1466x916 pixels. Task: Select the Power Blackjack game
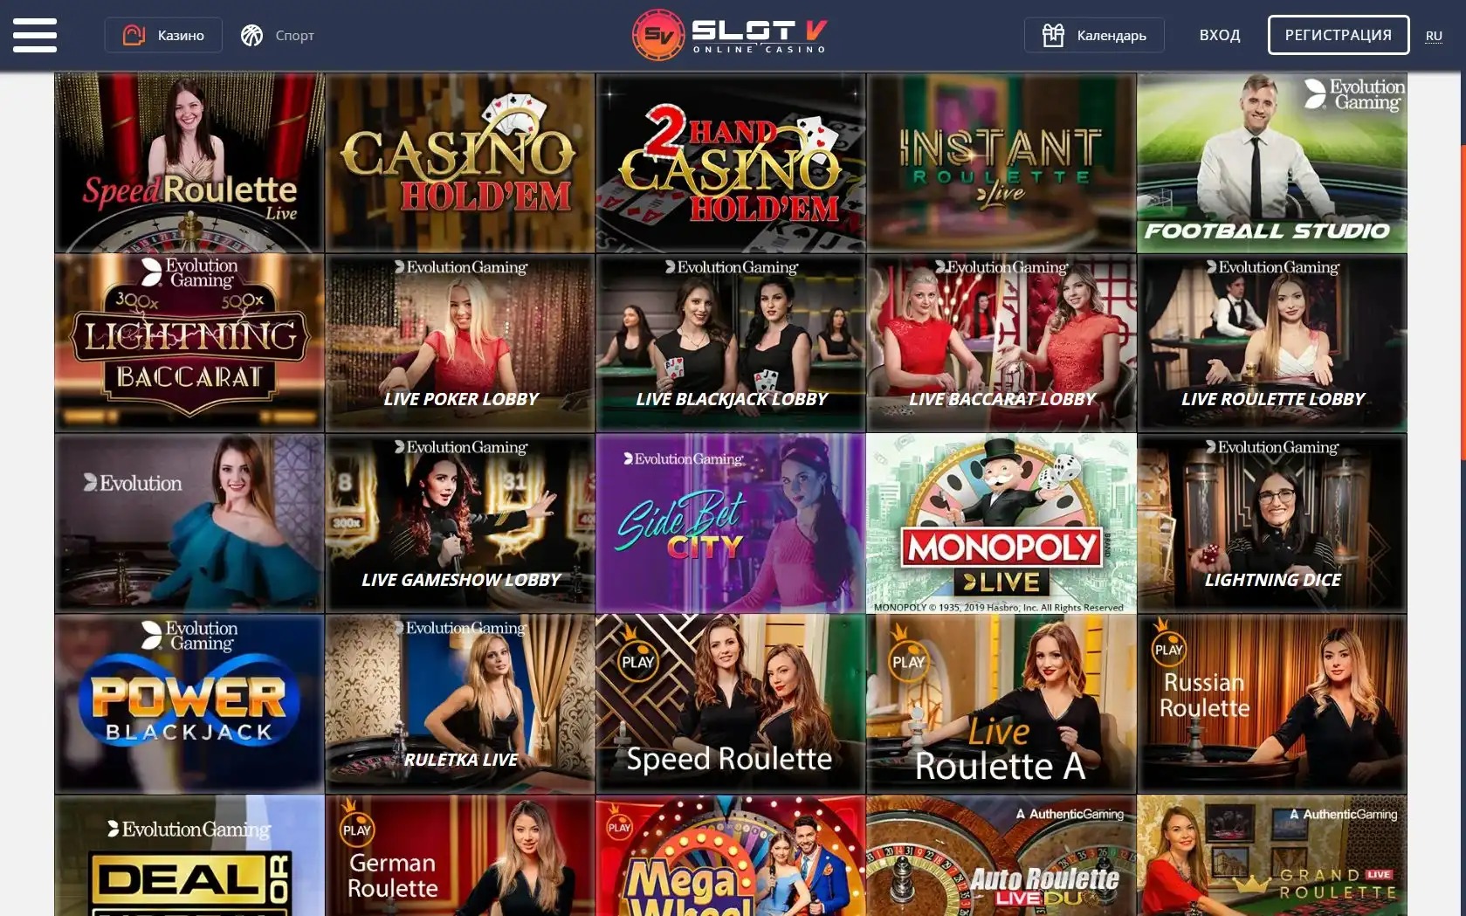pyautogui.click(x=189, y=704)
